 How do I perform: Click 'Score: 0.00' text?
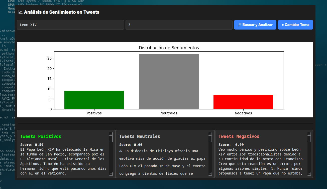tap(131, 145)
